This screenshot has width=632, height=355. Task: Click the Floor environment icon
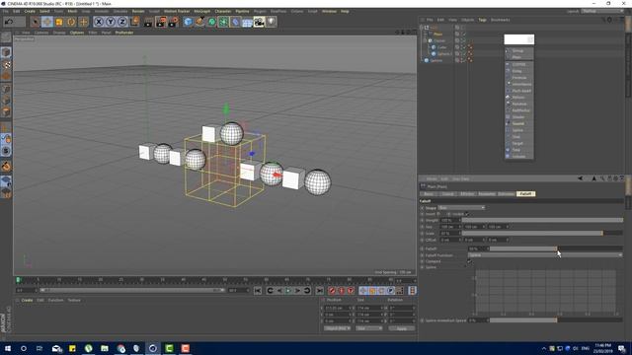248,22
